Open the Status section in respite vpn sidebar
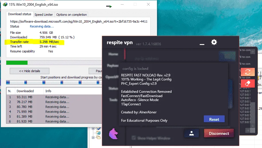The image size is (262, 148). [x=113, y=88]
